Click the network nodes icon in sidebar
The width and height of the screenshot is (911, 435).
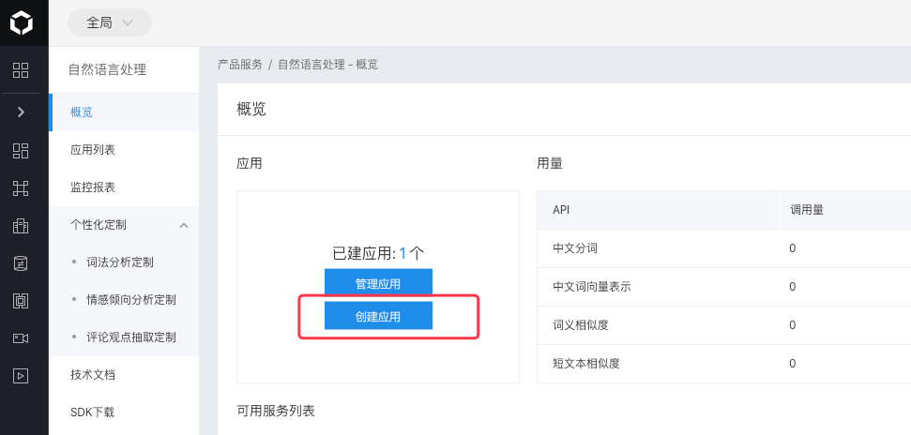point(21,188)
